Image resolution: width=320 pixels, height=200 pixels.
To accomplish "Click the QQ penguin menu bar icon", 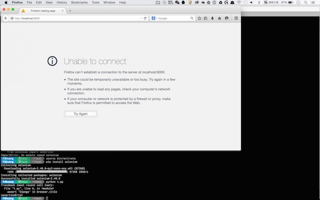I will [x=183, y=3].
